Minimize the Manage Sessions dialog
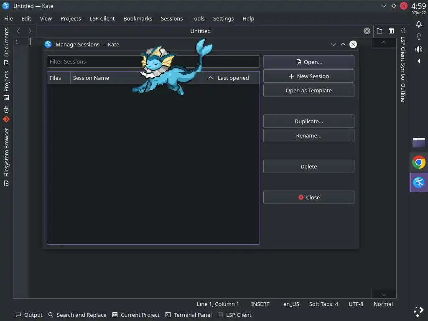Screen dimensions: 428x321 click(x=333, y=44)
